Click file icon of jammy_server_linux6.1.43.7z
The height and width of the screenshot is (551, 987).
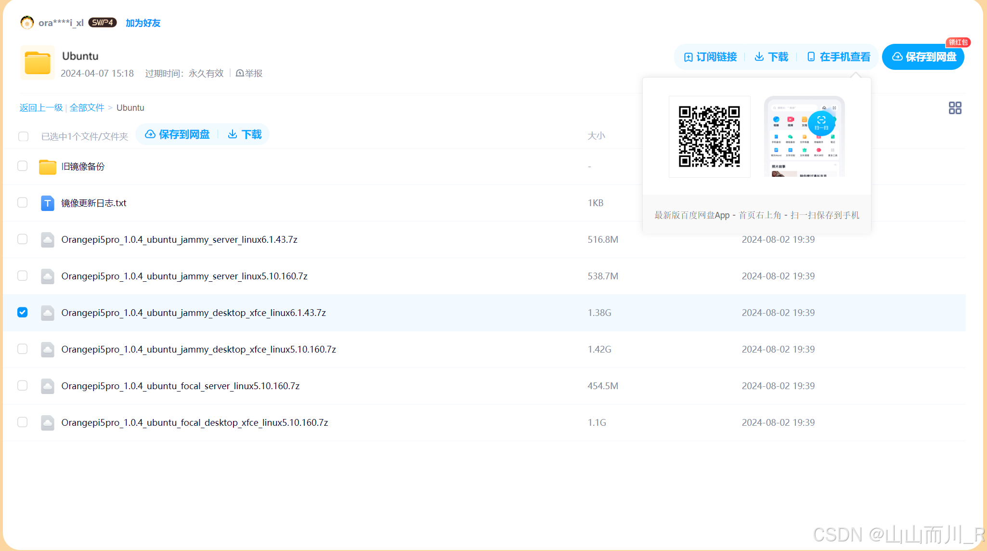click(x=47, y=240)
